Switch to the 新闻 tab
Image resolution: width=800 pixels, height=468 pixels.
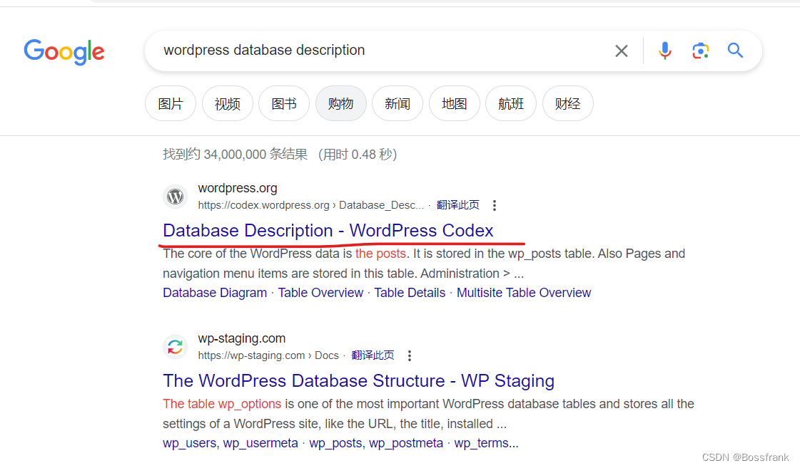(398, 104)
